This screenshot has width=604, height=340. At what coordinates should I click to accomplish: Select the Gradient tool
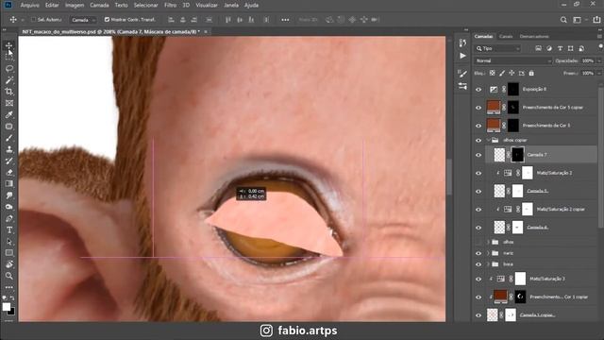tap(9, 184)
